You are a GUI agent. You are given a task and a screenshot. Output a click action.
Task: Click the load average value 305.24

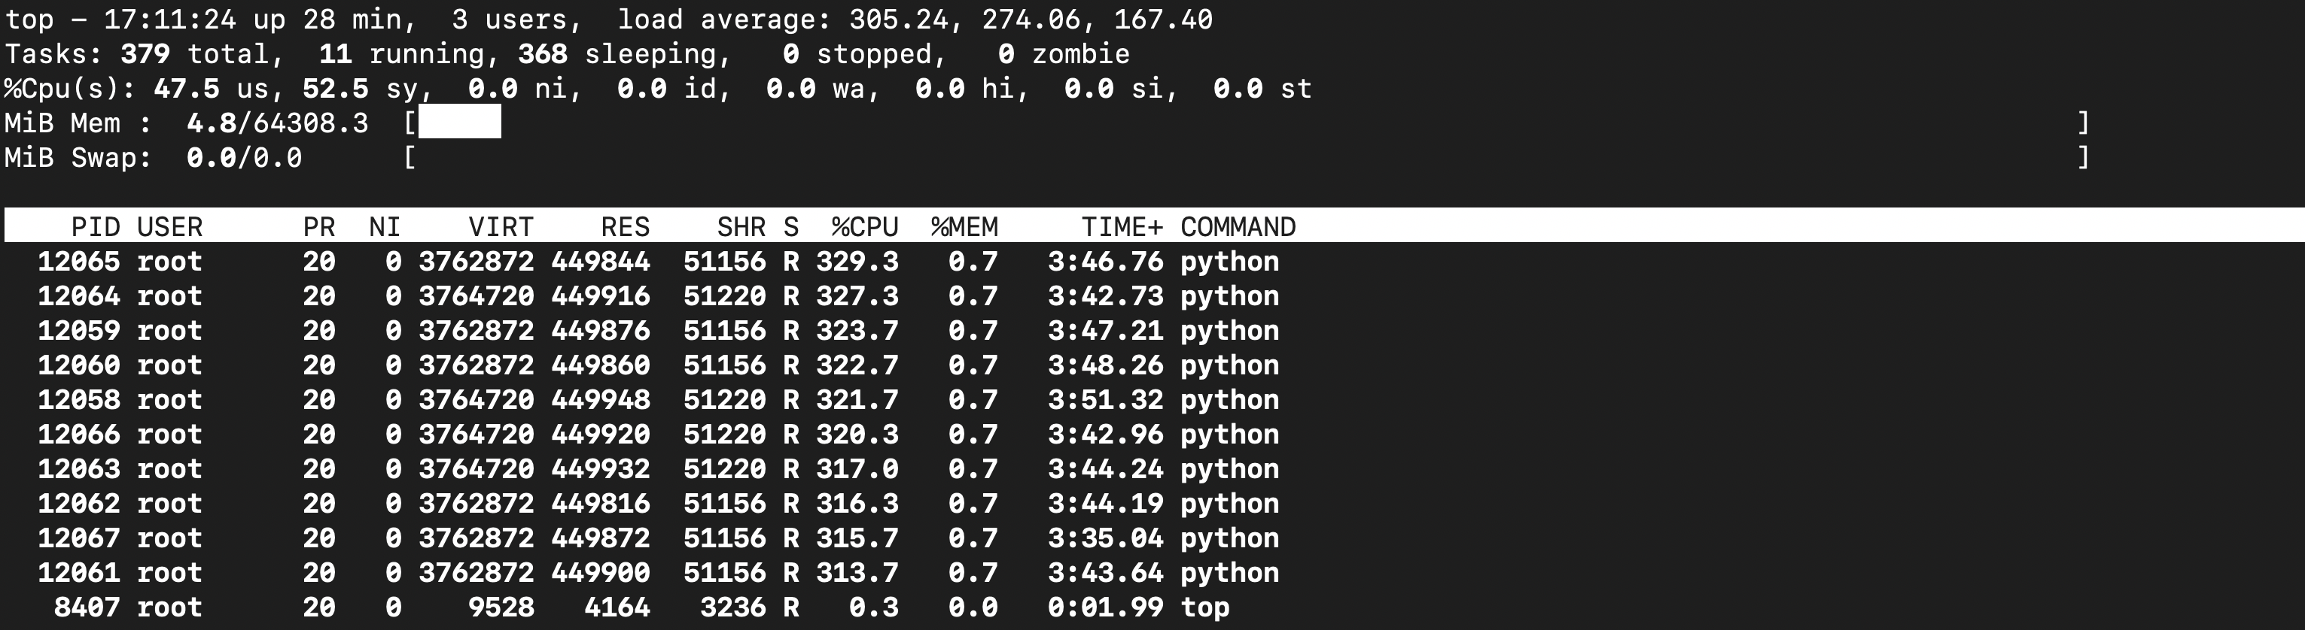pos(898,19)
